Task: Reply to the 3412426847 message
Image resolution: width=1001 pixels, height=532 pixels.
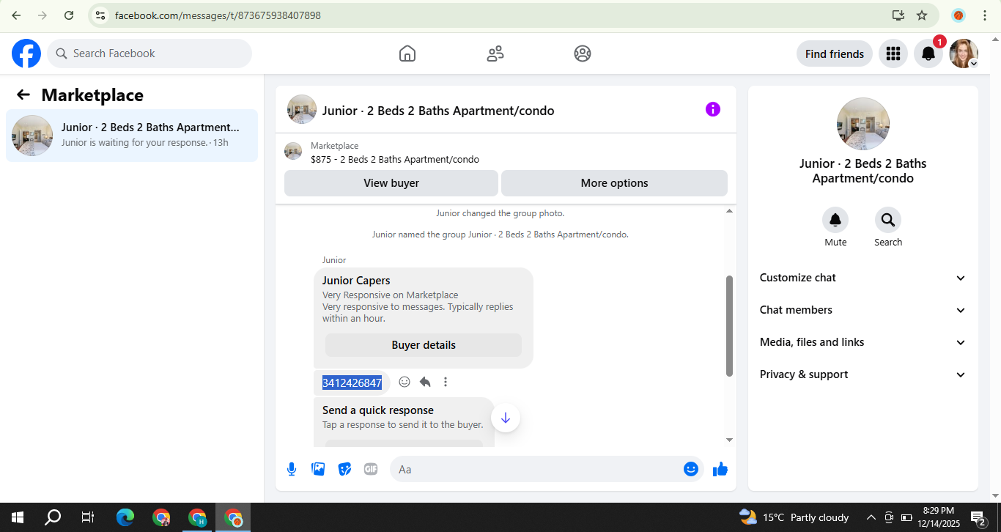Action: point(425,382)
